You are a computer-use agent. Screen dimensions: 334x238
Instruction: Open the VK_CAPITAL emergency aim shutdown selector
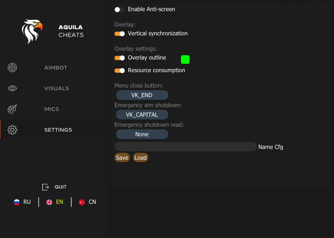coord(142,114)
